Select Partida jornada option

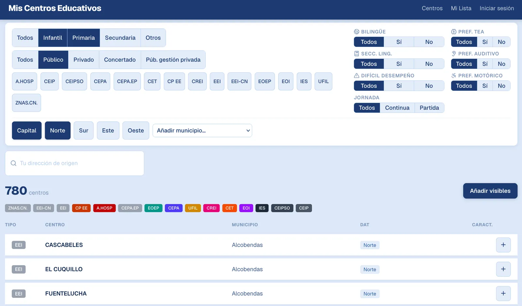[429, 108]
